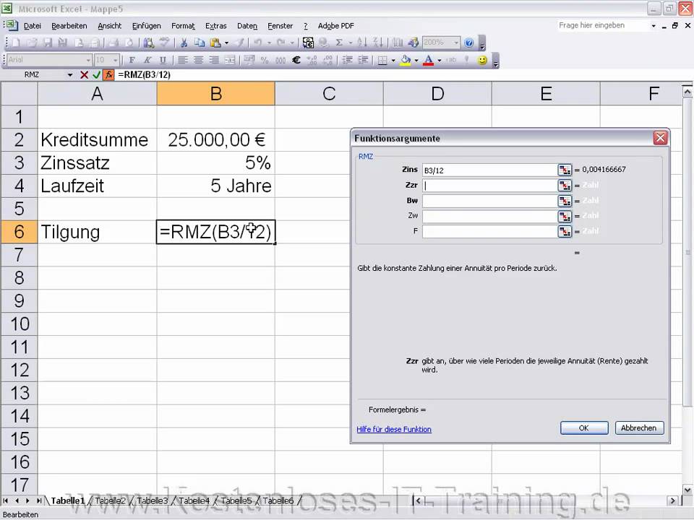This screenshot has height=520, width=694.
Task: Click the Fill Color paint bucket
Action: click(x=406, y=60)
